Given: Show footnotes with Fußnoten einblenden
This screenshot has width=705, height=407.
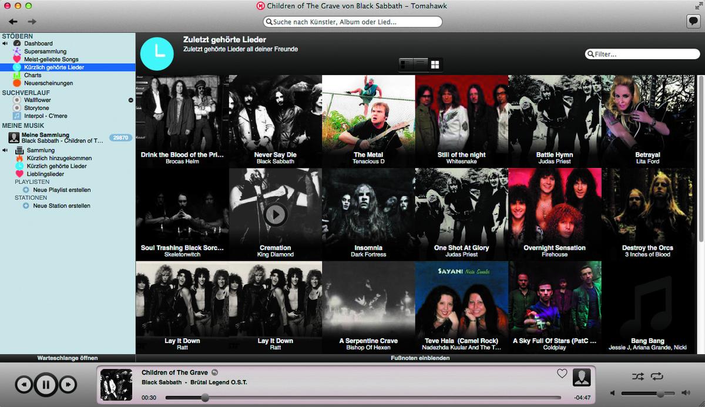Looking at the screenshot, I should click(x=420, y=358).
